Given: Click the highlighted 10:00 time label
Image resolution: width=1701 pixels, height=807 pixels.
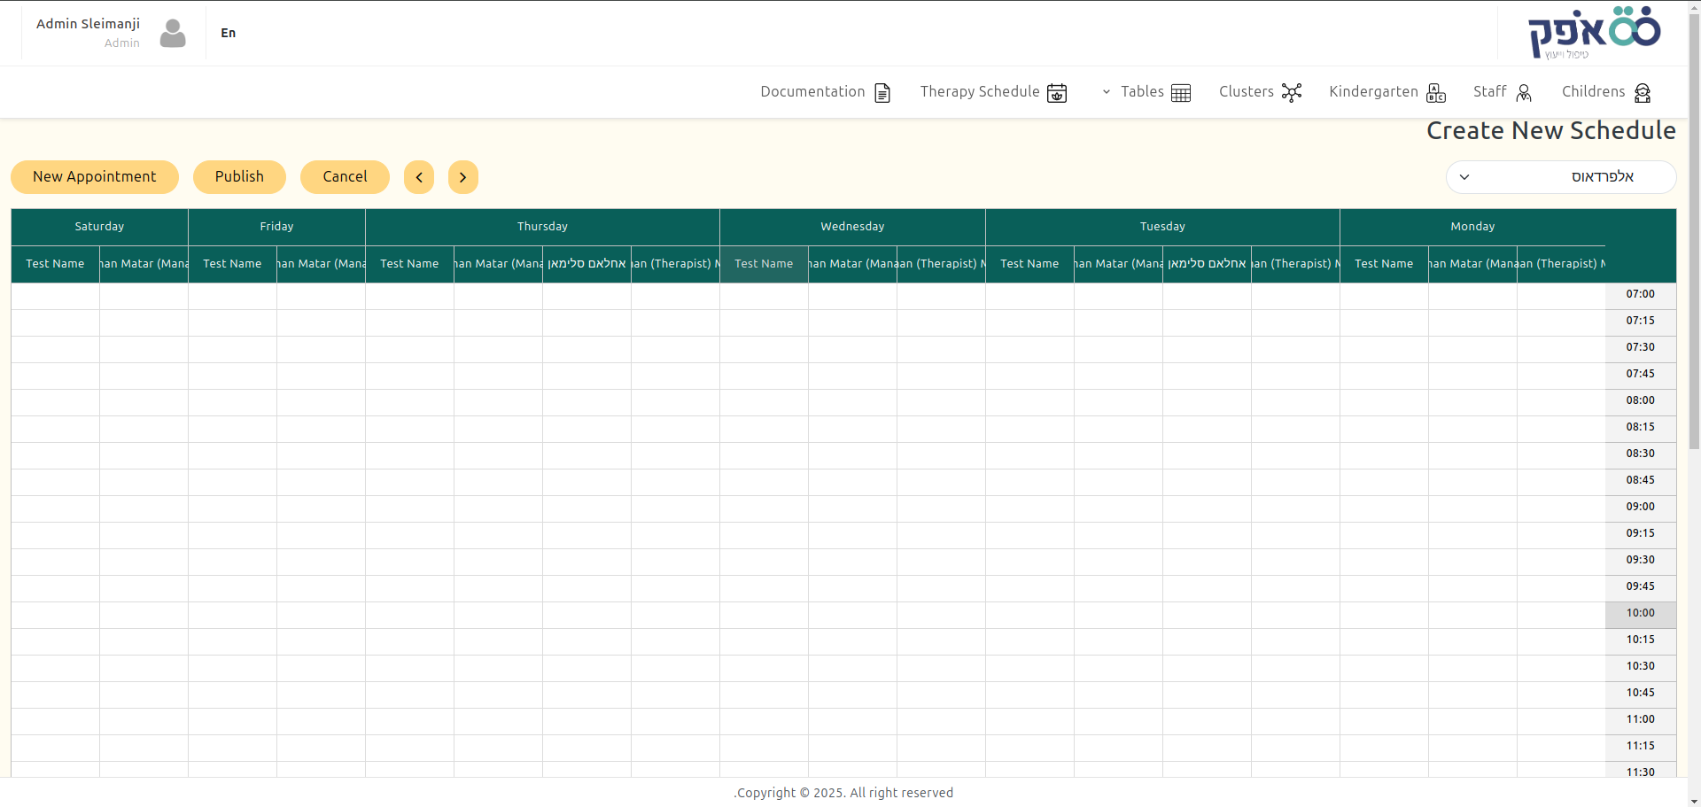Looking at the screenshot, I should point(1640,613).
